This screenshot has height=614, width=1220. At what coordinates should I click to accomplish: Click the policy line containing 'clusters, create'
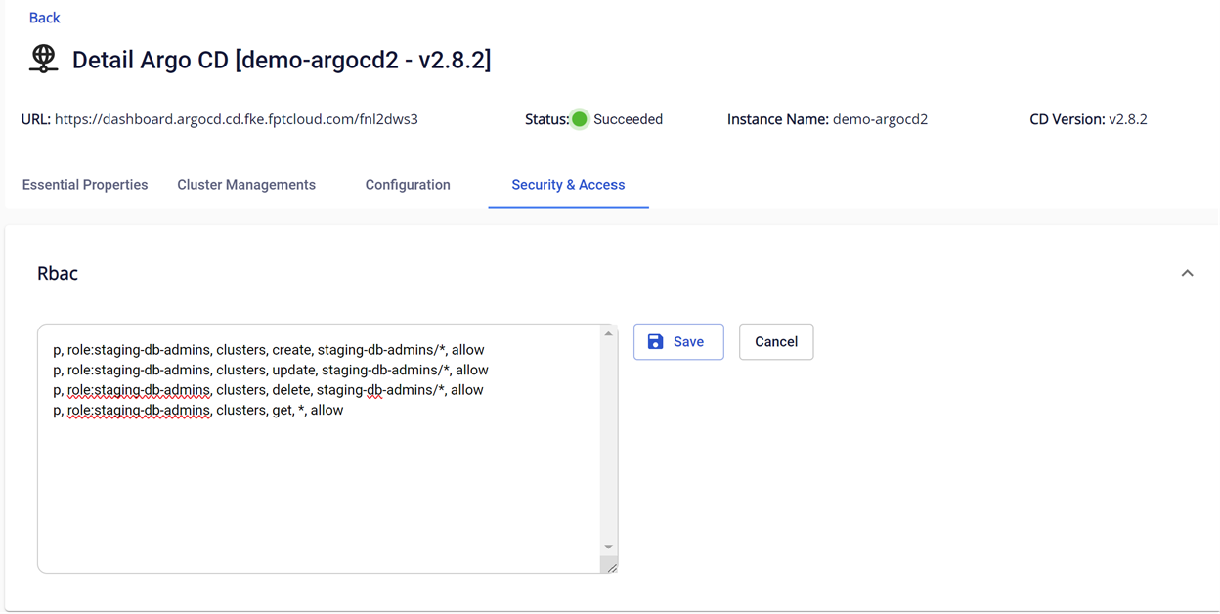(x=269, y=350)
